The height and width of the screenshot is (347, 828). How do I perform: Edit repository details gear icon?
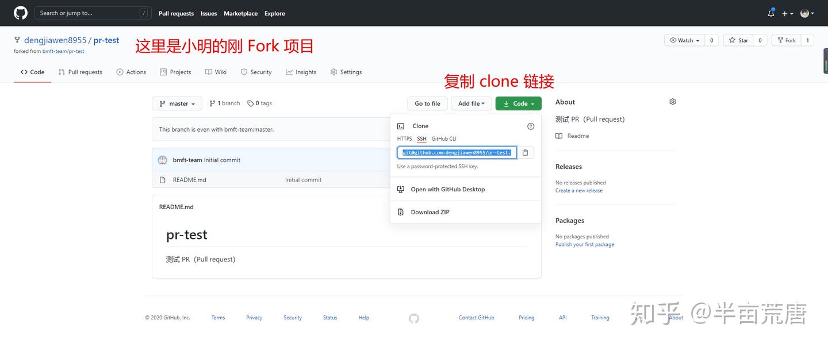click(x=673, y=102)
